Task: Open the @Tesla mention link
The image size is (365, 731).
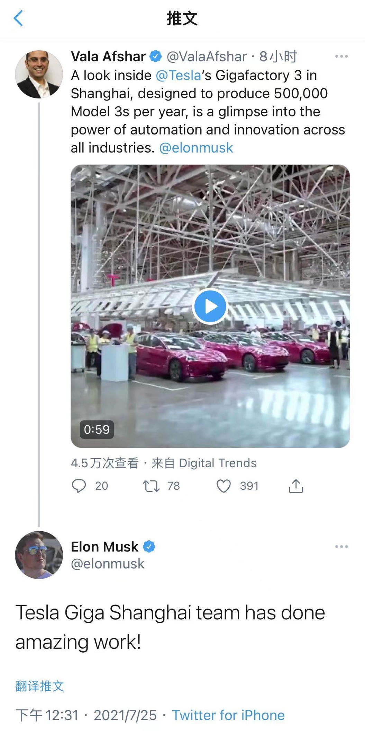Action: 178,75
